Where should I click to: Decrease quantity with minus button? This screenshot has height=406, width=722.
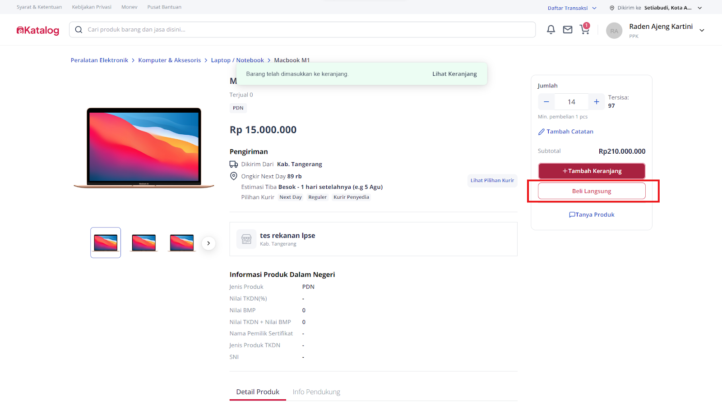click(x=546, y=102)
